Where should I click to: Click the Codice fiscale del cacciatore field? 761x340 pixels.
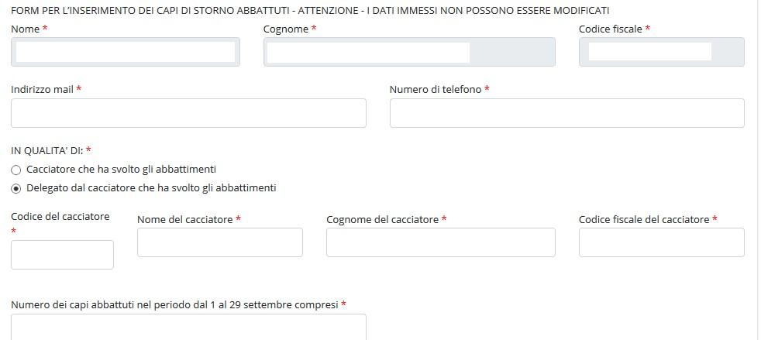tap(662, 242)
